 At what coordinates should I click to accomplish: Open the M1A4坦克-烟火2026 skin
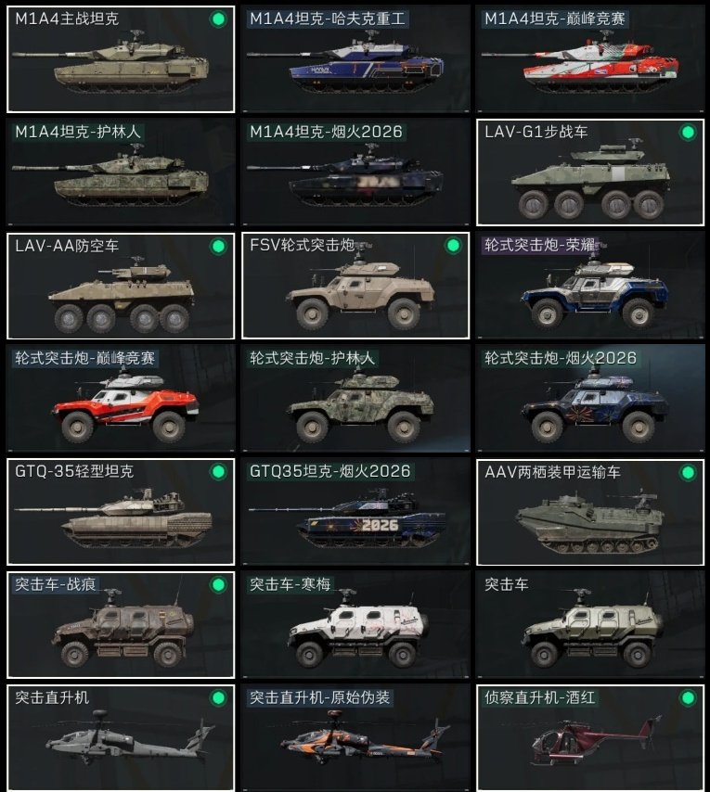[355, 172]
